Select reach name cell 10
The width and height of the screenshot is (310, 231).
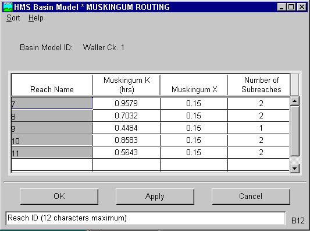52,140
